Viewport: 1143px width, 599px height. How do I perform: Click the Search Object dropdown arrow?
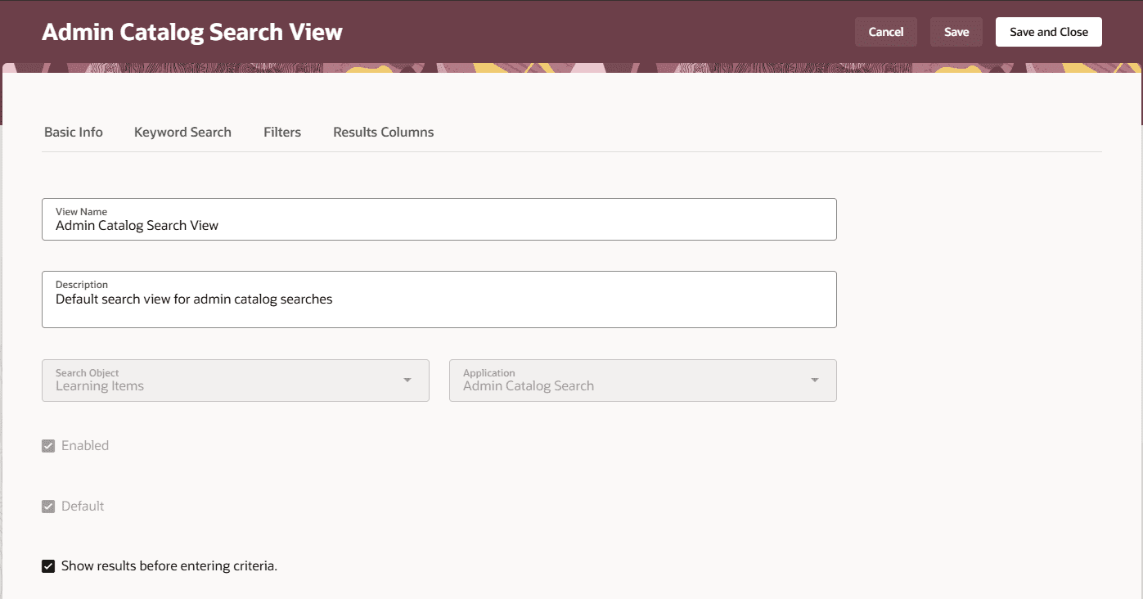click(407, 381)
